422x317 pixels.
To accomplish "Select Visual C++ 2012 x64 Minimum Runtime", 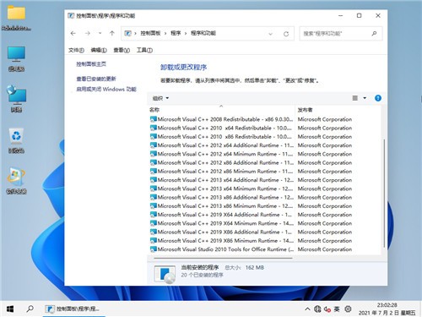I will coord(222,154).
